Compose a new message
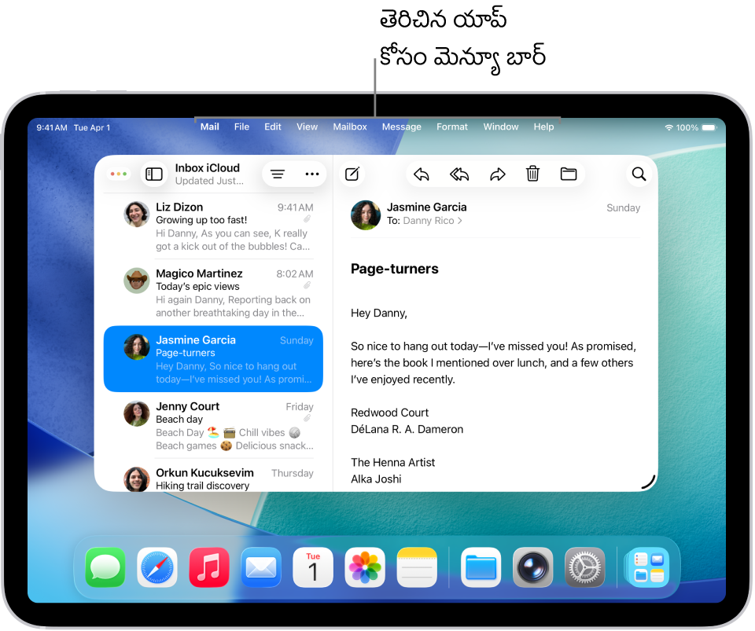Screen dimensions: 755x631 click(x=352, y=174)
